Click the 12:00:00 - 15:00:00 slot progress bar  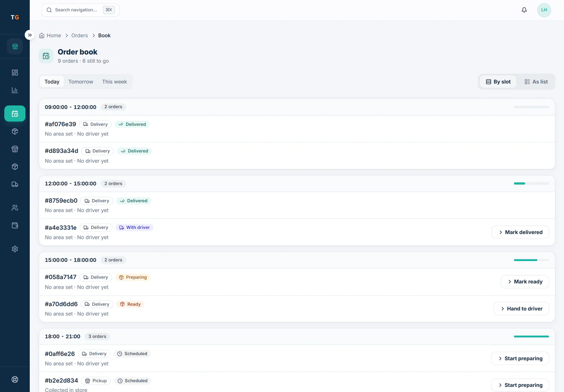[x=531, y=183]
